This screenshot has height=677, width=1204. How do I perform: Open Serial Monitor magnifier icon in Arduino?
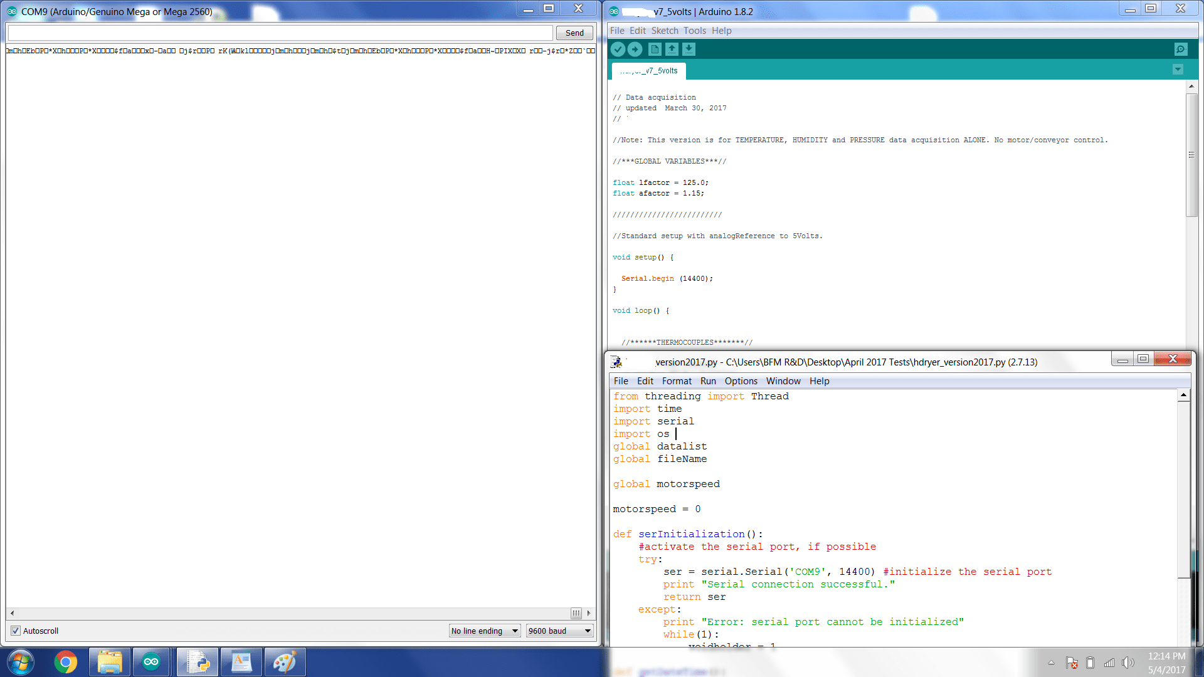click(1181, 49)
